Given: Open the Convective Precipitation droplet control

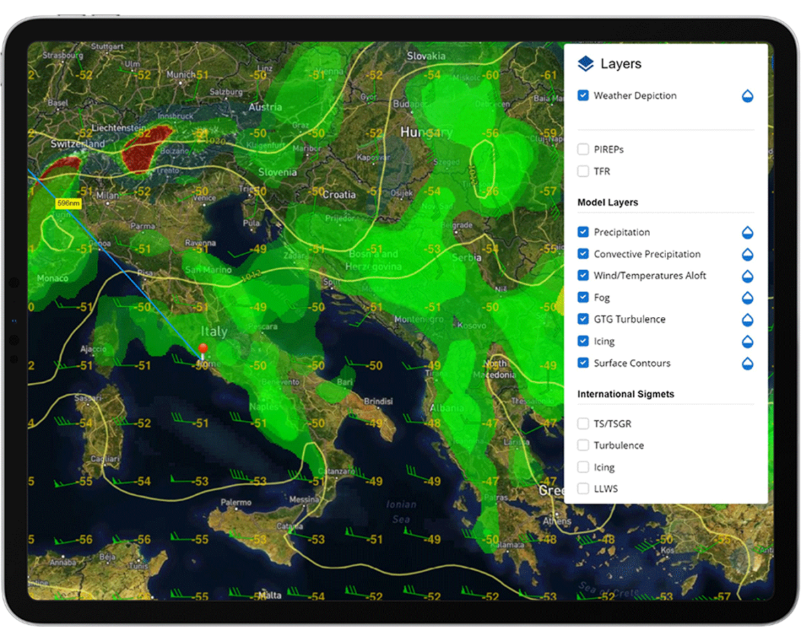Looking at the screenshot, I should coord(747,254).
